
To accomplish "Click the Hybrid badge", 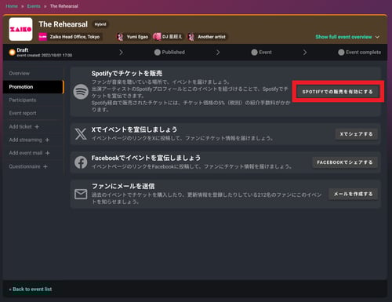I will (x=100, y=24).
